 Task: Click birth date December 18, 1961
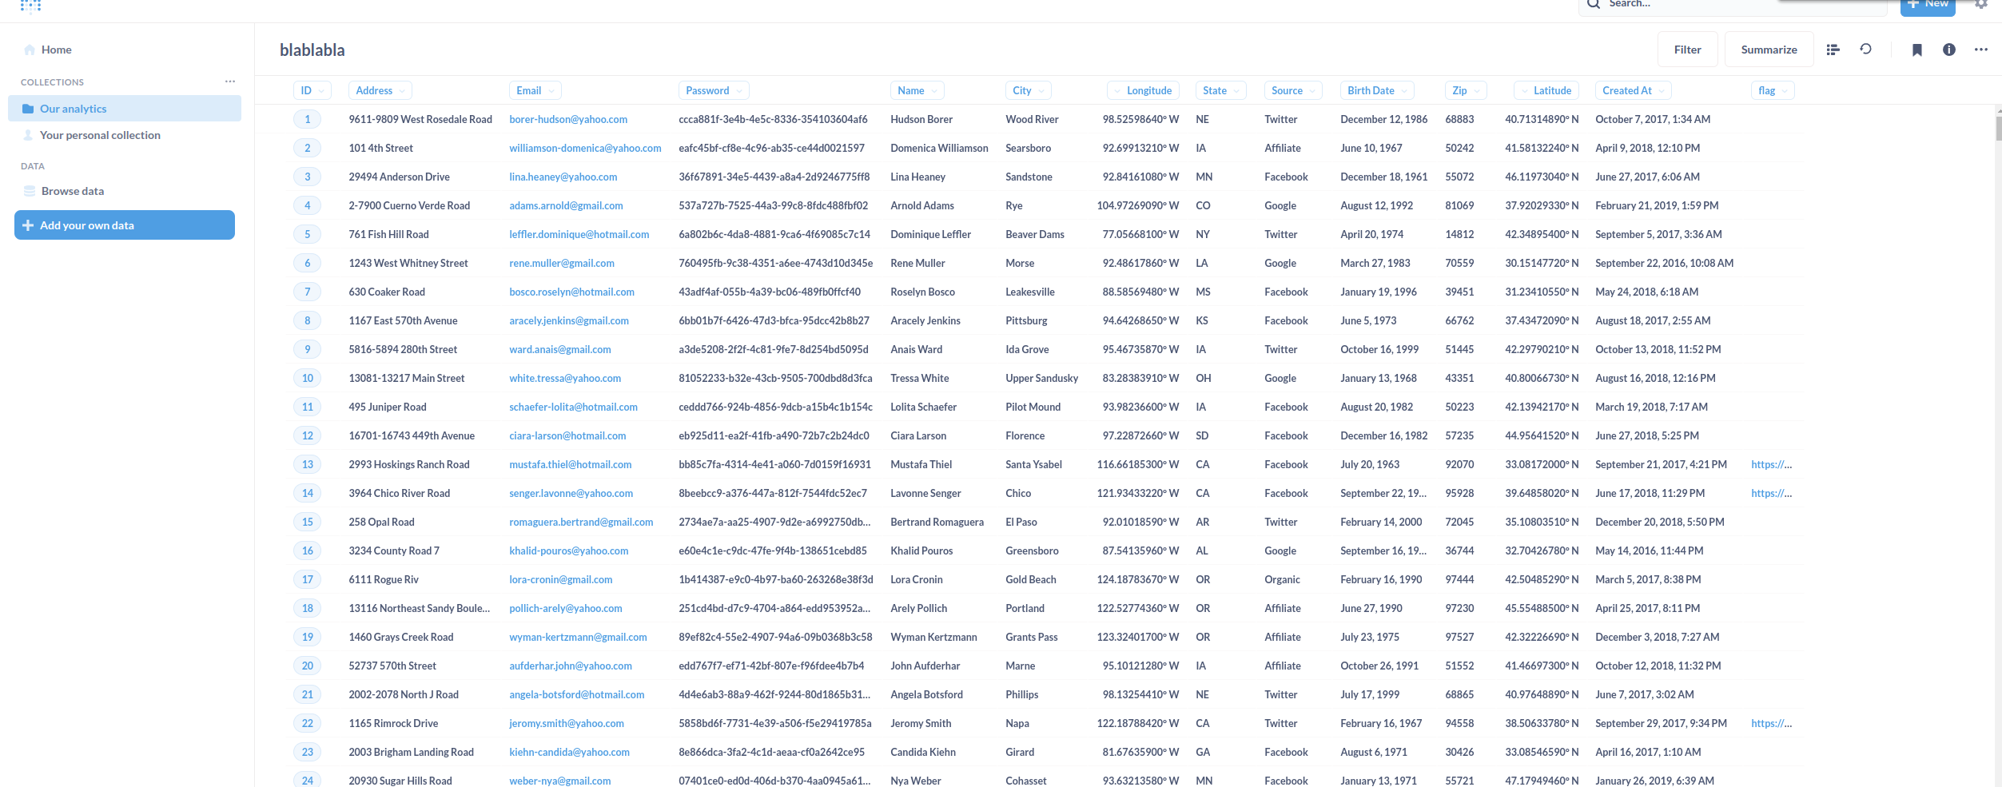tap(1383, 177)
